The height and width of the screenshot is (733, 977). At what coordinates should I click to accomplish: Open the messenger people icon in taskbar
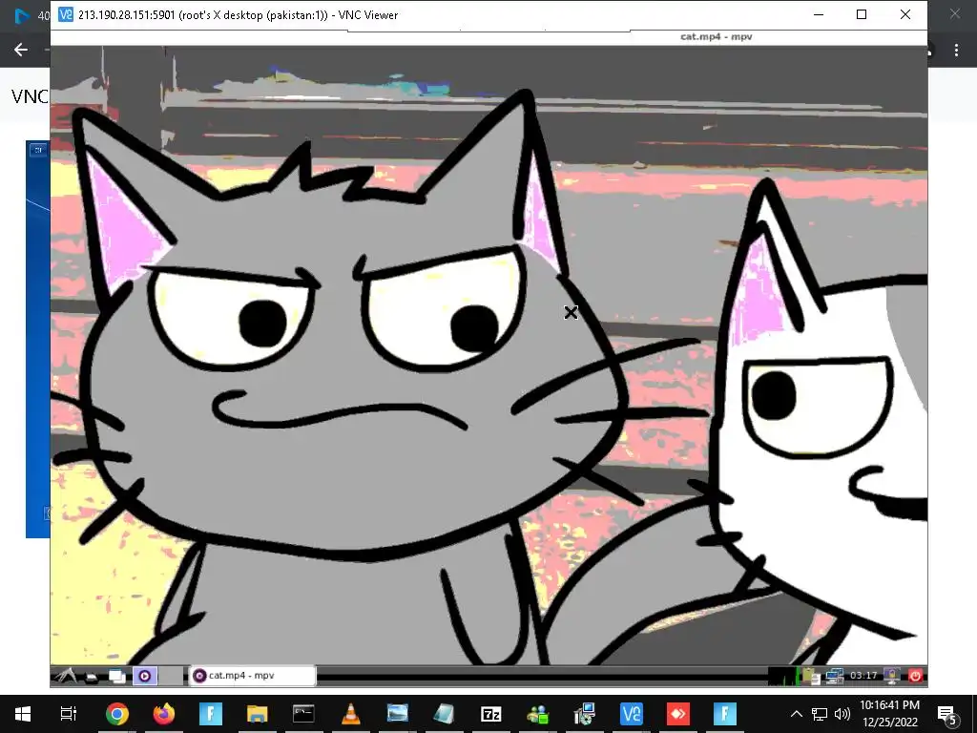coord(538,714)
